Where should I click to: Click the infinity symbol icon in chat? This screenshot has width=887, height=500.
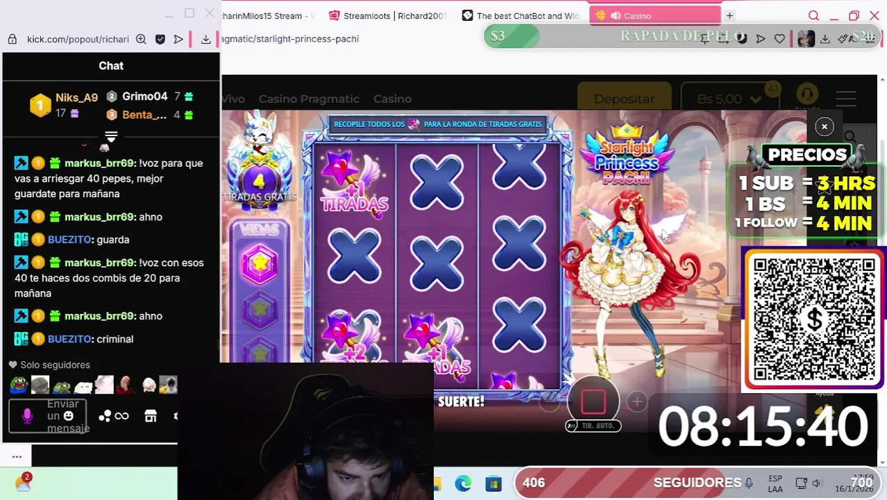coord(122,416)
